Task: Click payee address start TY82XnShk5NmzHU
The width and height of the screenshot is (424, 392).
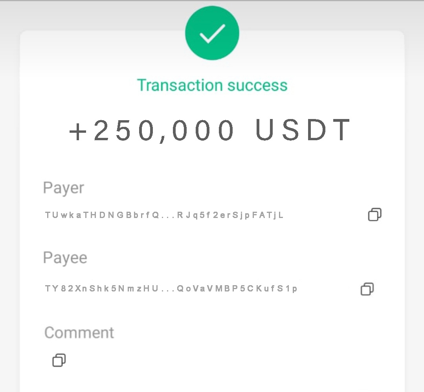Action: pyautogui.click(x=101, y=288)
